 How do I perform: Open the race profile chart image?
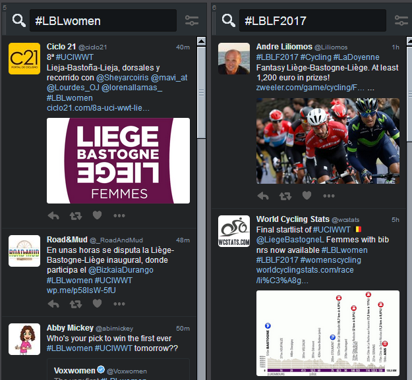pos(328,333)
